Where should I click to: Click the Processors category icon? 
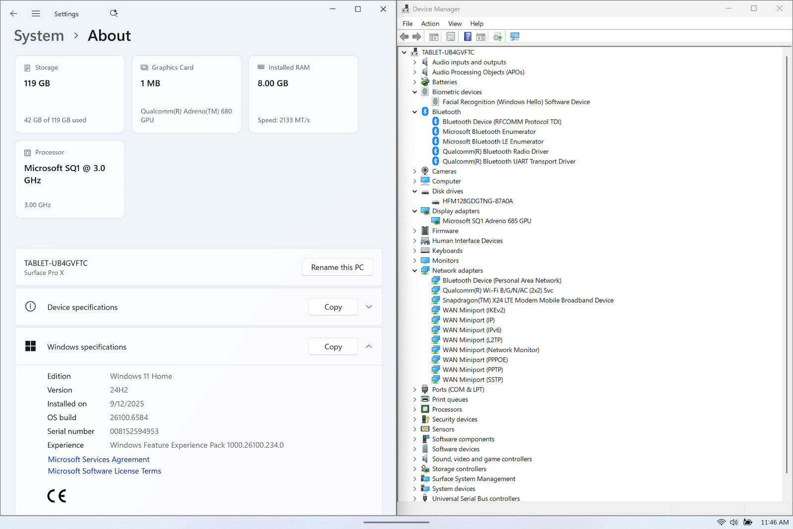click(425, 409)
